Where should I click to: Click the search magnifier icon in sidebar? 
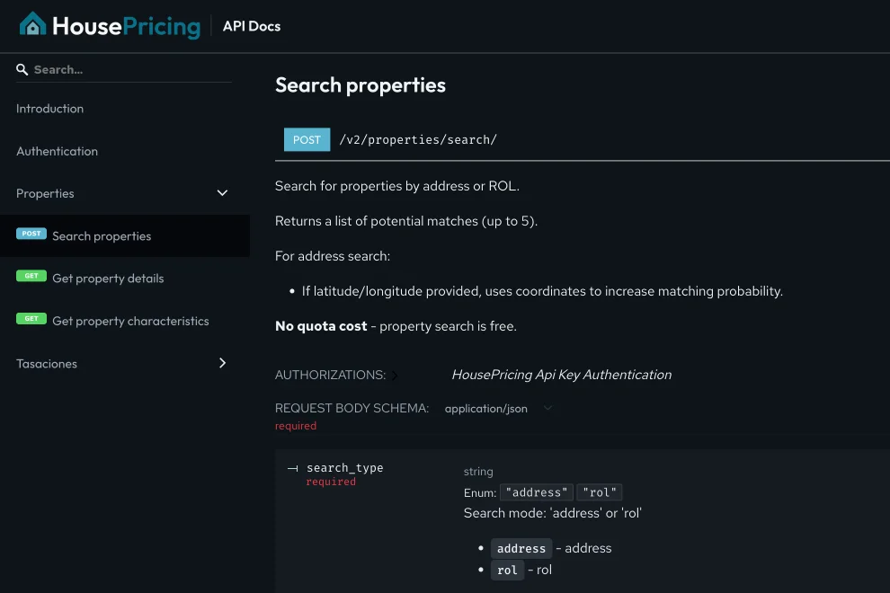pos(22,70)
